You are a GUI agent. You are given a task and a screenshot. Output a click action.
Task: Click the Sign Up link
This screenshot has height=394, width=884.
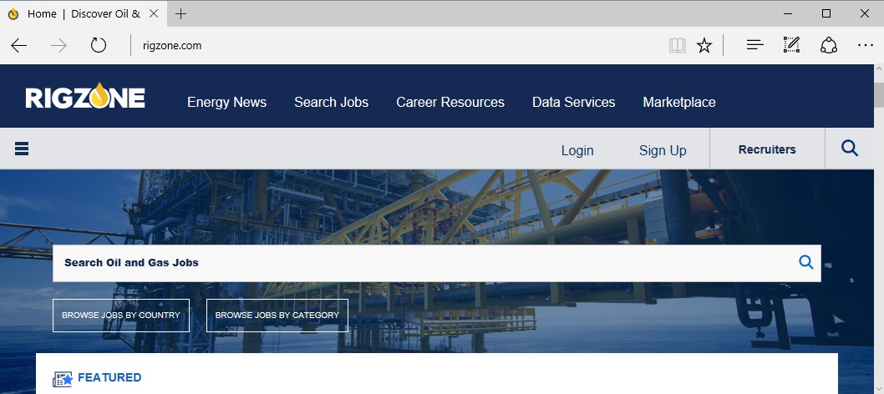(663, 150)
